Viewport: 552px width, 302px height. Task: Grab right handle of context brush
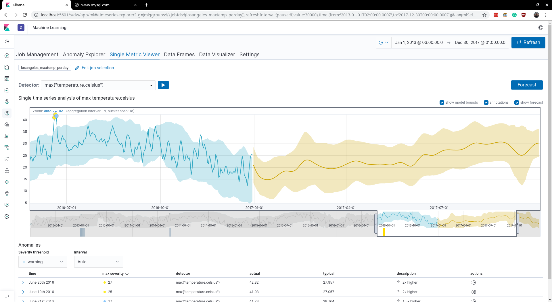point(518,224)
